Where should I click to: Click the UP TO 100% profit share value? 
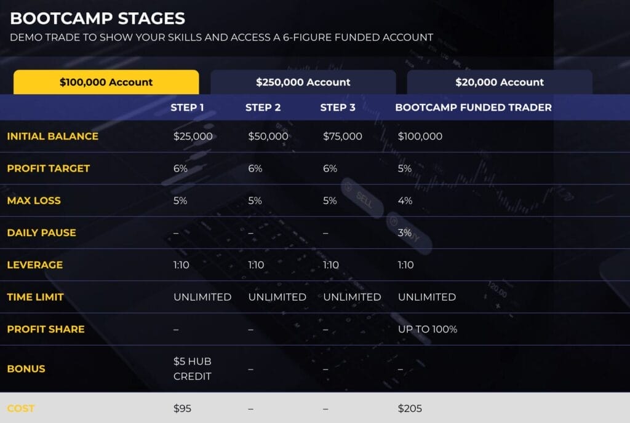[x=428, y=329]
